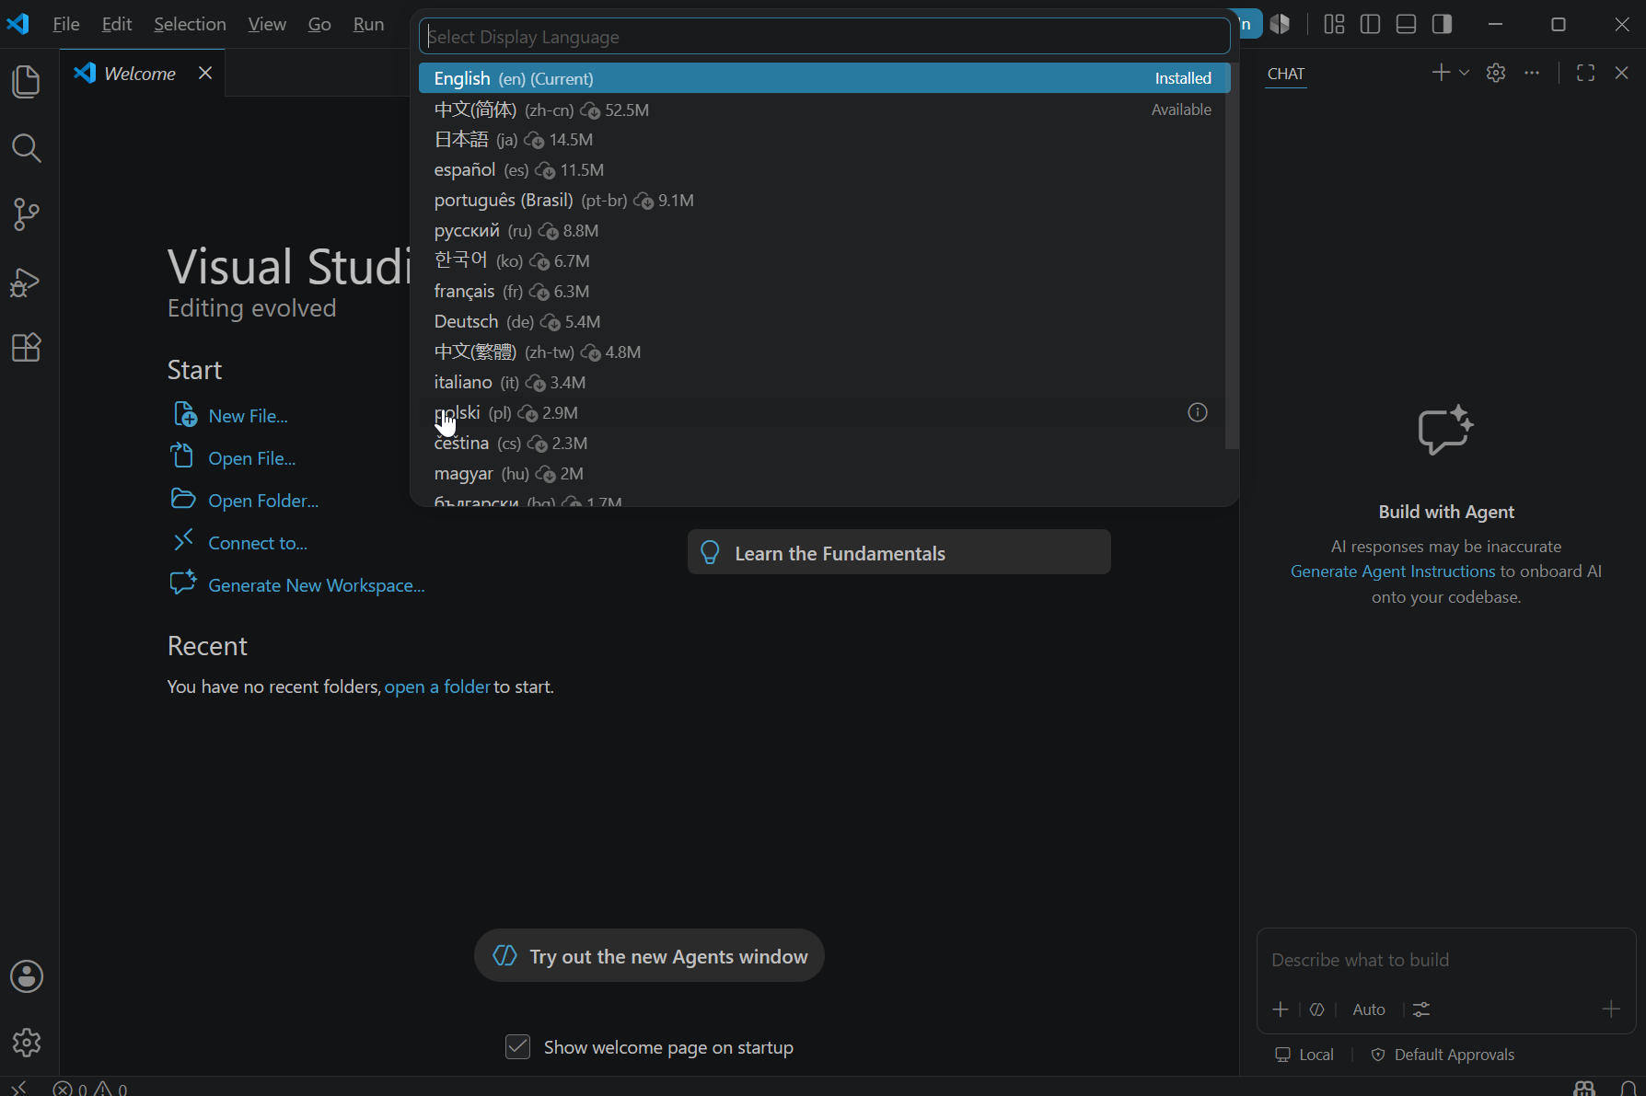Open the Edit menu
The height and width of the screenshot is (1096, 1646).
click(x=117, y=25)
